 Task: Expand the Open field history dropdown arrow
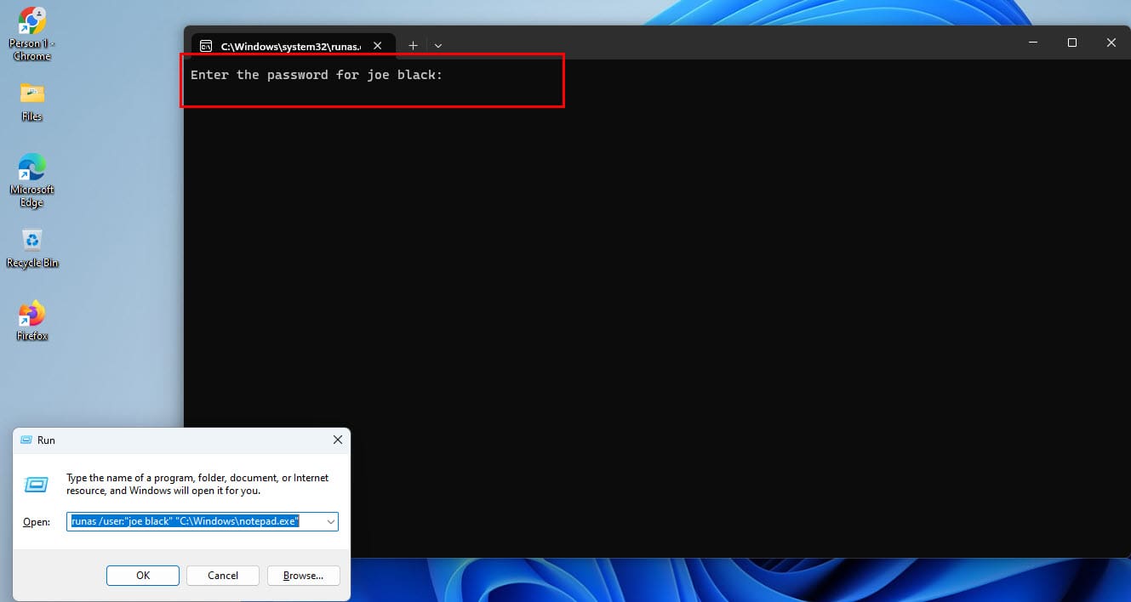tap(330, 521)
